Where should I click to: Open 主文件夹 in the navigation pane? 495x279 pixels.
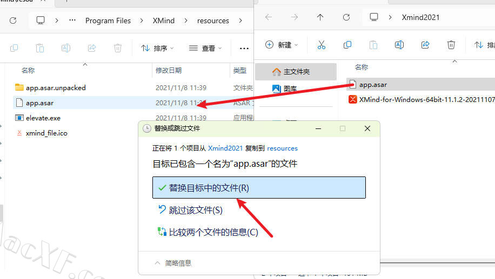(296, 72)
